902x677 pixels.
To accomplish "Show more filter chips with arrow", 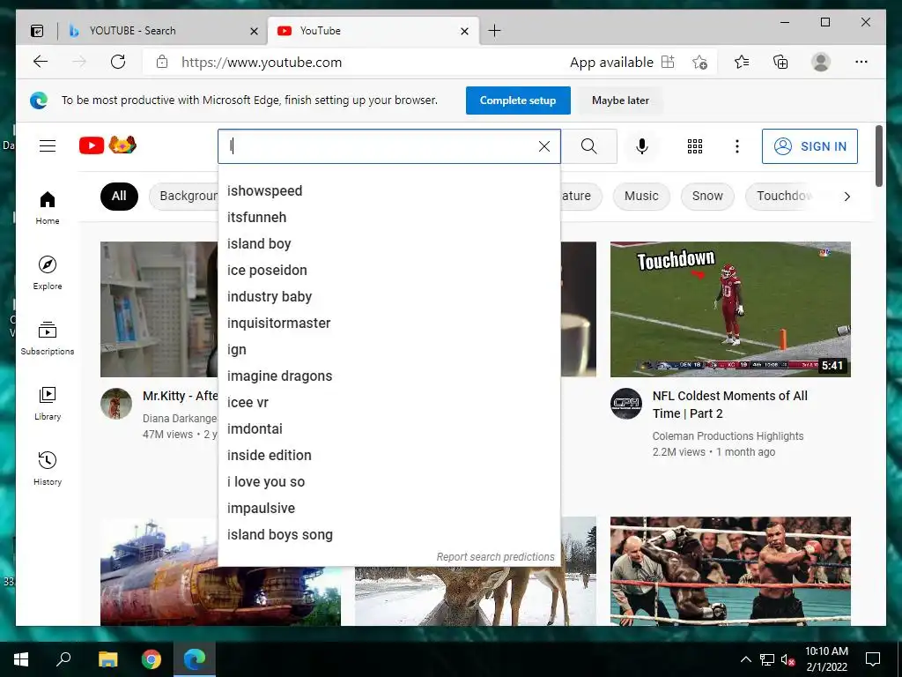I will click(x=847, y=197).
